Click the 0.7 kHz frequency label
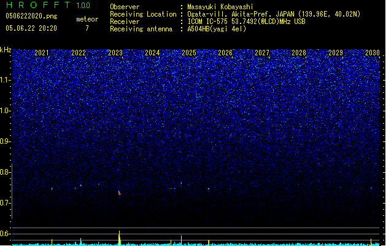 coord(5,203)
